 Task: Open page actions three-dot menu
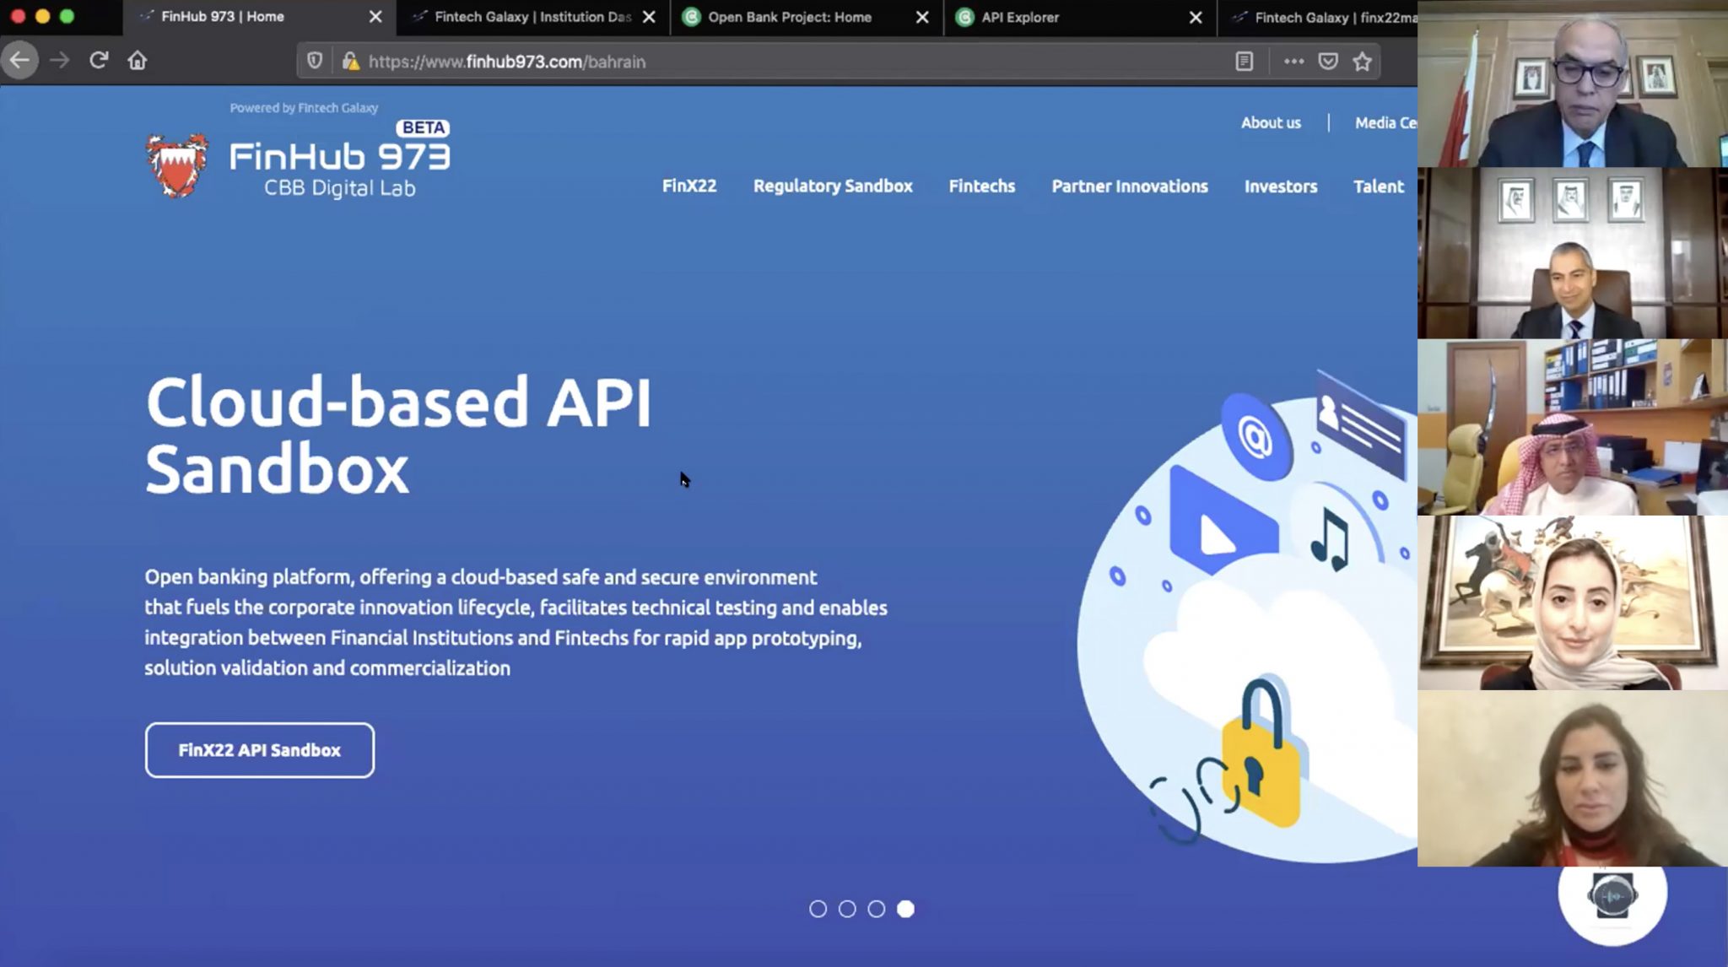pos(1293,61)
